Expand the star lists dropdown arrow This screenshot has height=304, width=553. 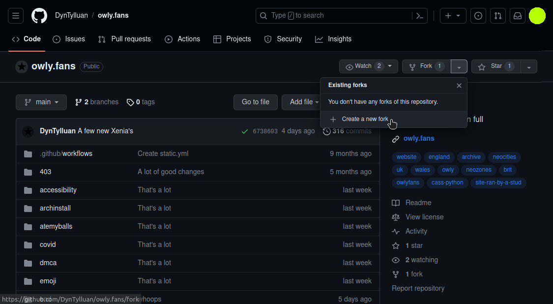529,67
